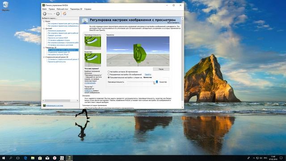
Task: Click system information link at bottom left
Action: coord(55,106)
